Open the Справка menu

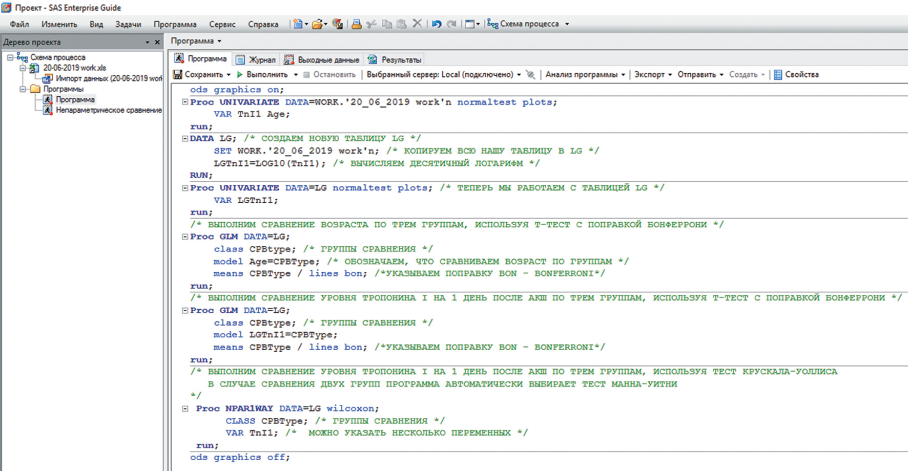pos(263,24)
